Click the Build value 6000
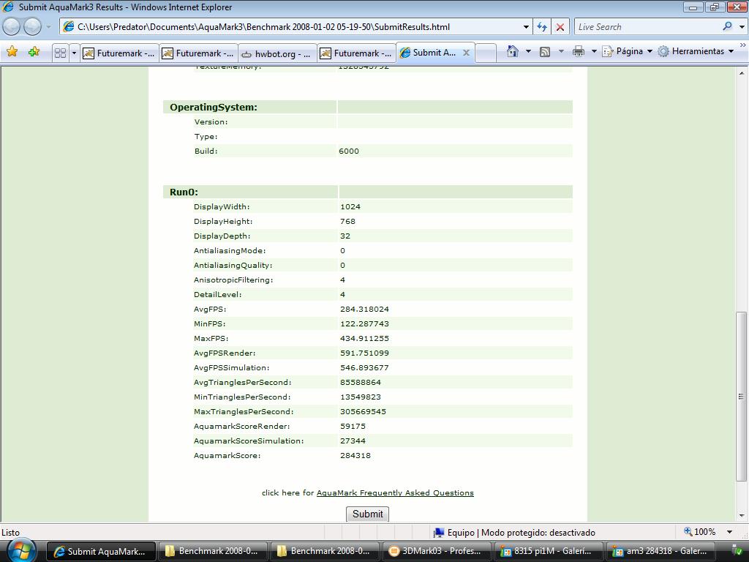Viewport: 749px width, 562px height. [x=349, y=151]
